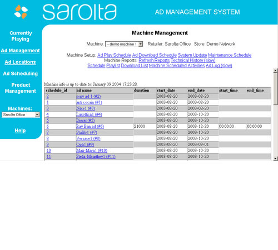The image size is (278, 250).
Task: Open schedule id 9 link
Action: (x=48, y=144)
